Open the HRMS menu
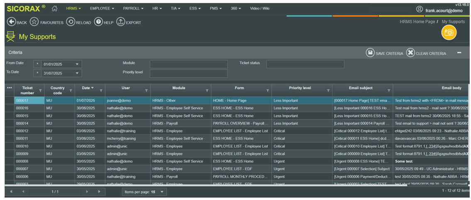Viewport: 471px width, 200px height. point(73,8)
